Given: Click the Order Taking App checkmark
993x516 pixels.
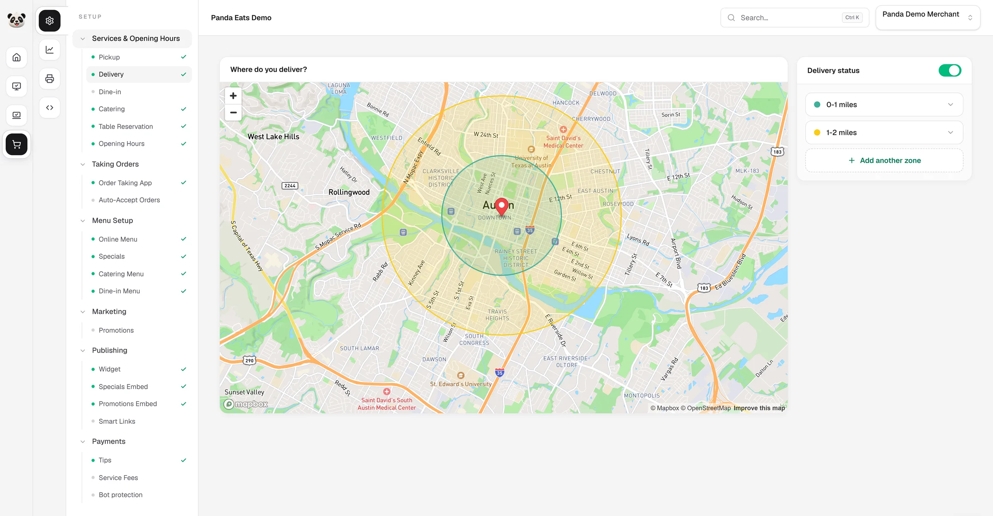Looking at the screenshot, I should point(184,182).
